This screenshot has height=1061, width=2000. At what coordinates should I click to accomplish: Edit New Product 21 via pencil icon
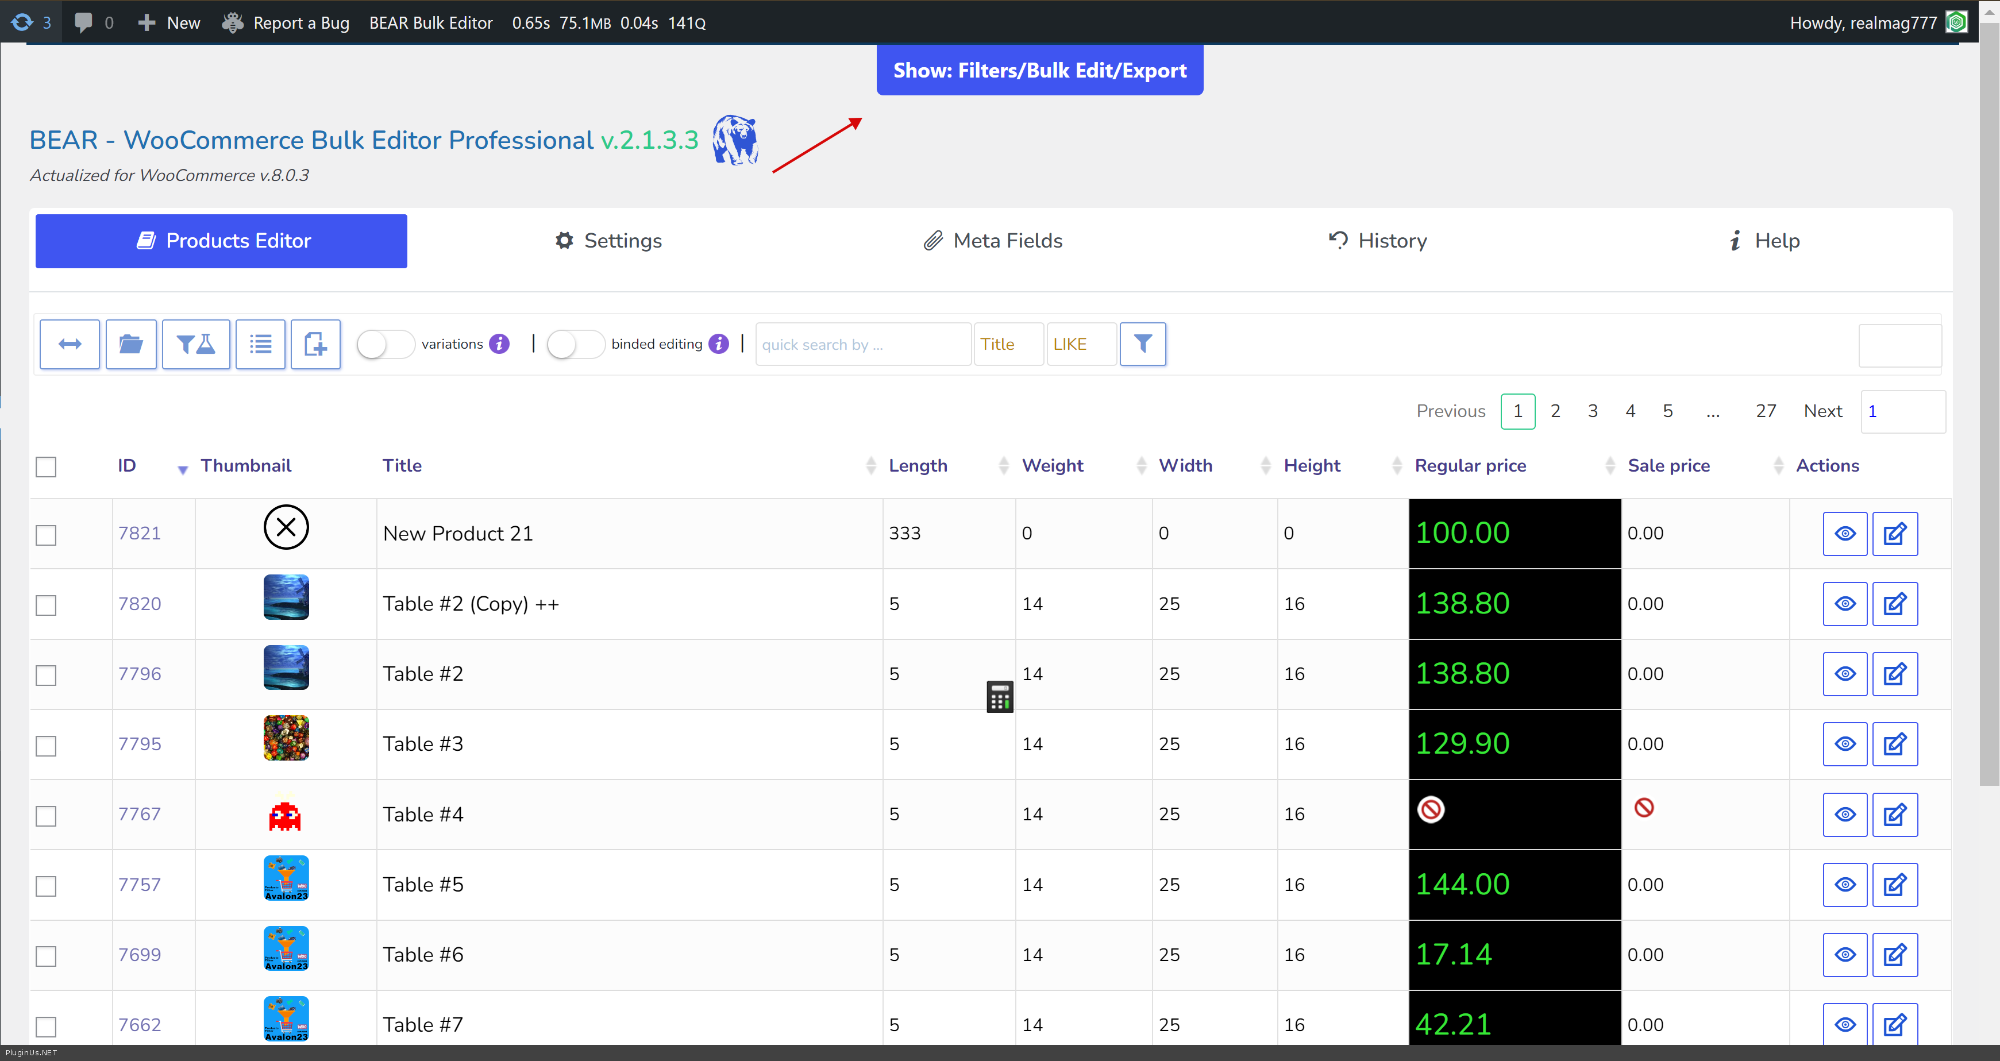[x=1894, y=534]
